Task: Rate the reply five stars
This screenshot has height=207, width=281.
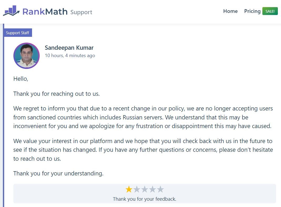Action: [160, 189]
